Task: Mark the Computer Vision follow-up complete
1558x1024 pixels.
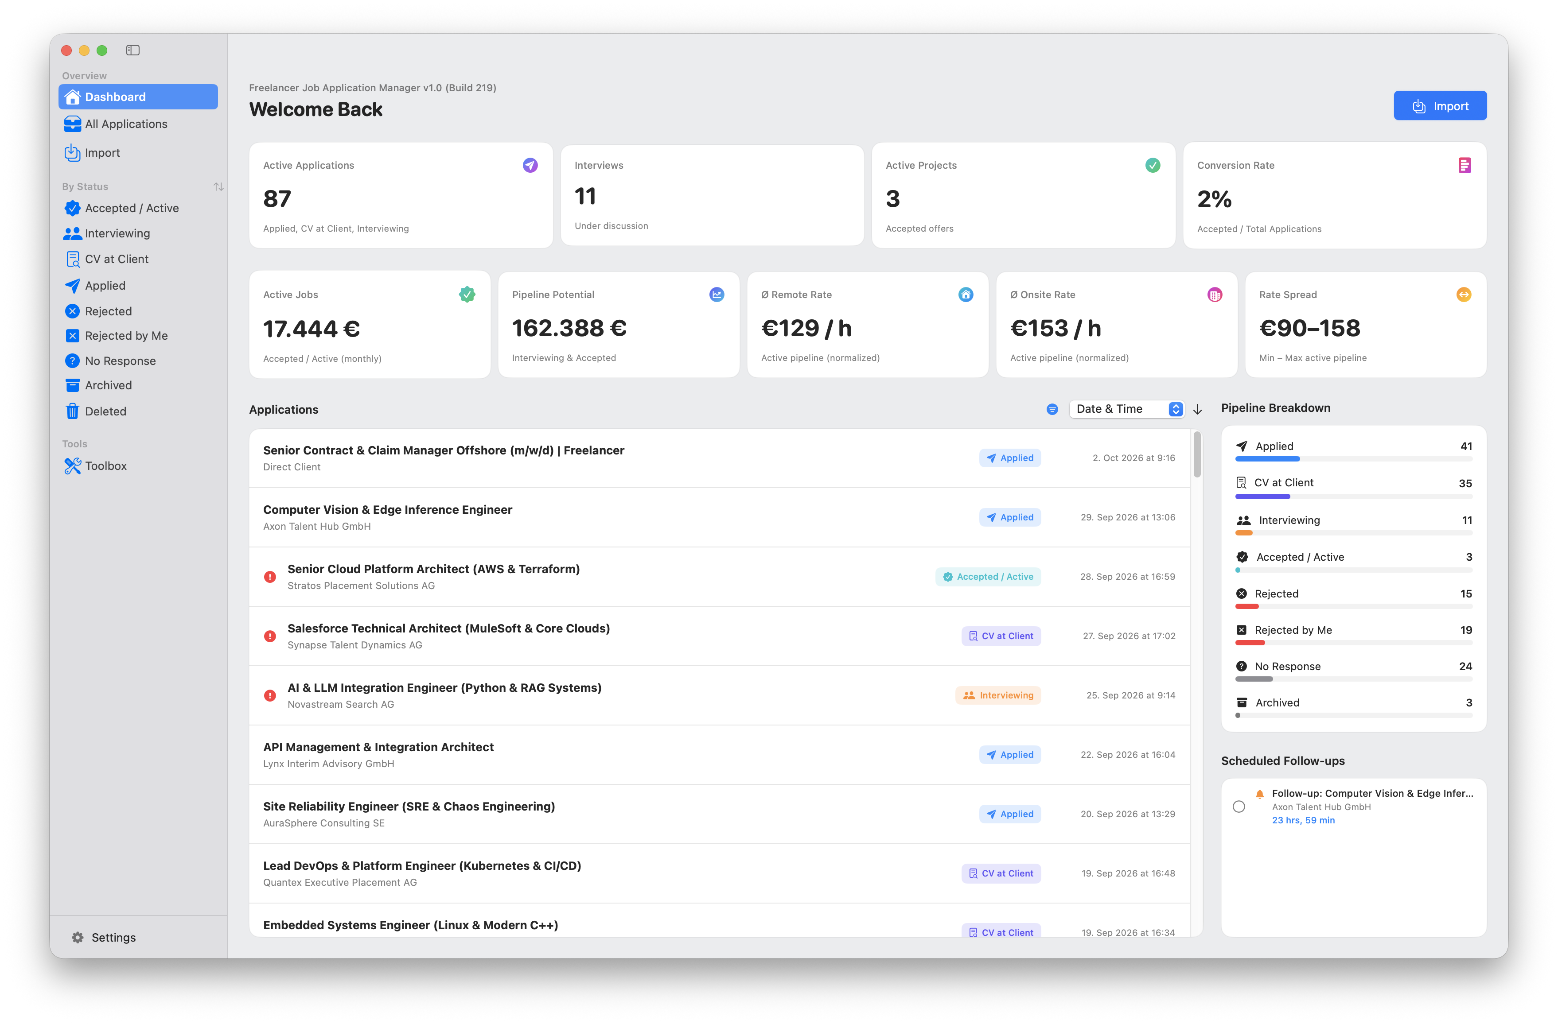Action: point(1239,807)
